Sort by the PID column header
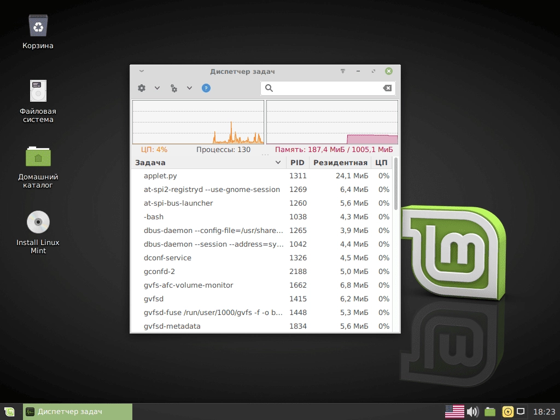Image resolution: width=560 pixels, height=420 pixels. (297, 162)
